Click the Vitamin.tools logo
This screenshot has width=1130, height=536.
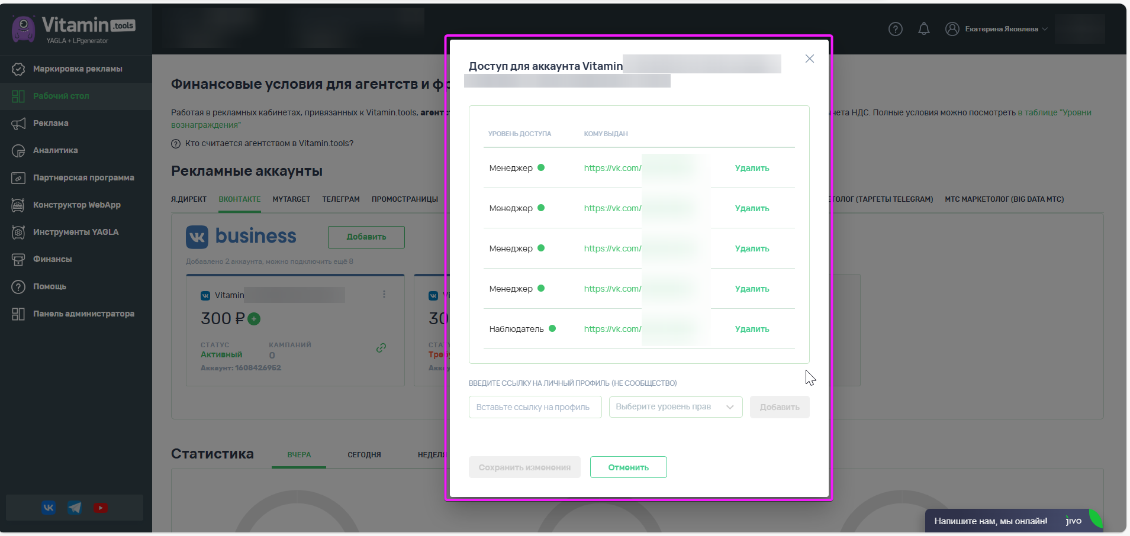pyautogui.click(x=74, y=29)
